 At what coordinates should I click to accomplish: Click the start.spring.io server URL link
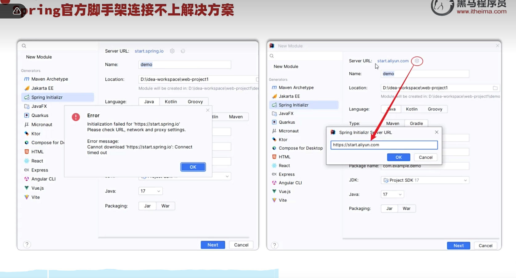coord(149,51)
